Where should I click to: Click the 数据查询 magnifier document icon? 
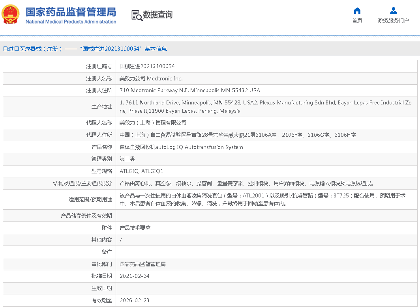pyautogui.click(x=137, y=15)
